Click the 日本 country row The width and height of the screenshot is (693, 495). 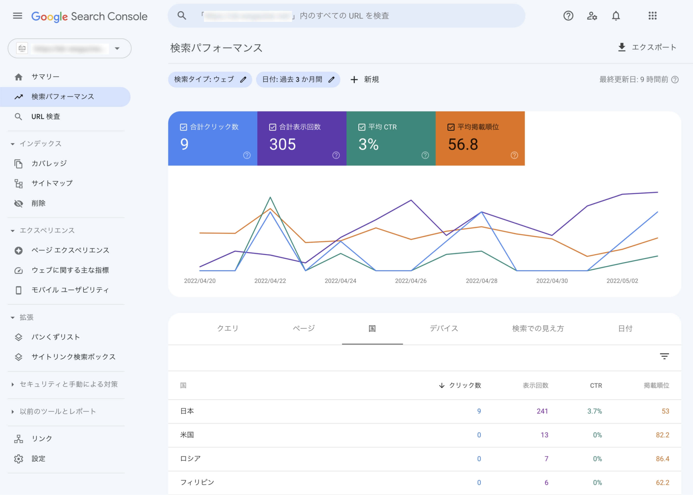(424, 411)
